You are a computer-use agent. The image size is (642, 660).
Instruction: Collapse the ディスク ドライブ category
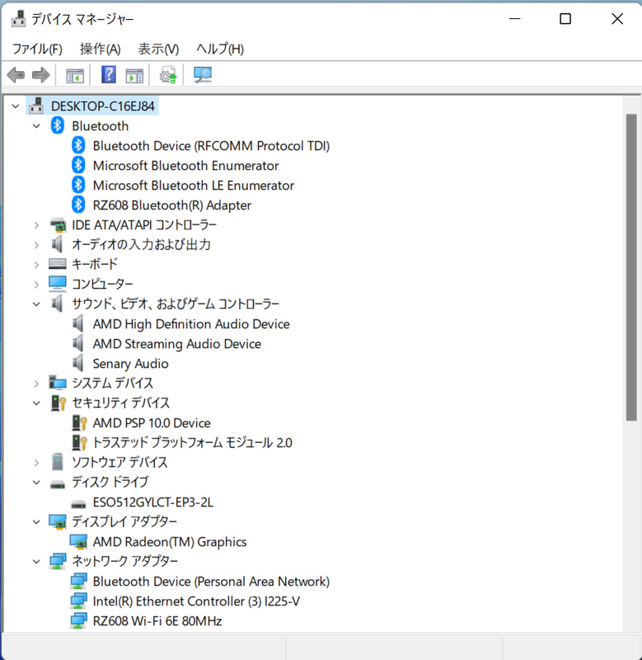[x=36, y=483]
